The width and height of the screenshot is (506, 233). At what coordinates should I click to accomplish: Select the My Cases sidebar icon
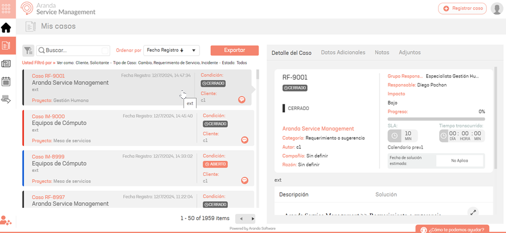pos(6,45)
